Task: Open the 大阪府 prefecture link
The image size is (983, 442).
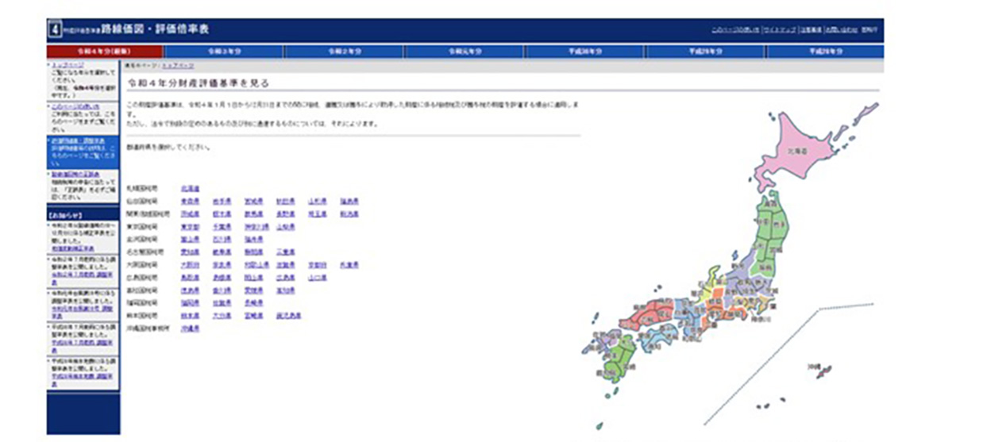Action: tap(189, 265)
